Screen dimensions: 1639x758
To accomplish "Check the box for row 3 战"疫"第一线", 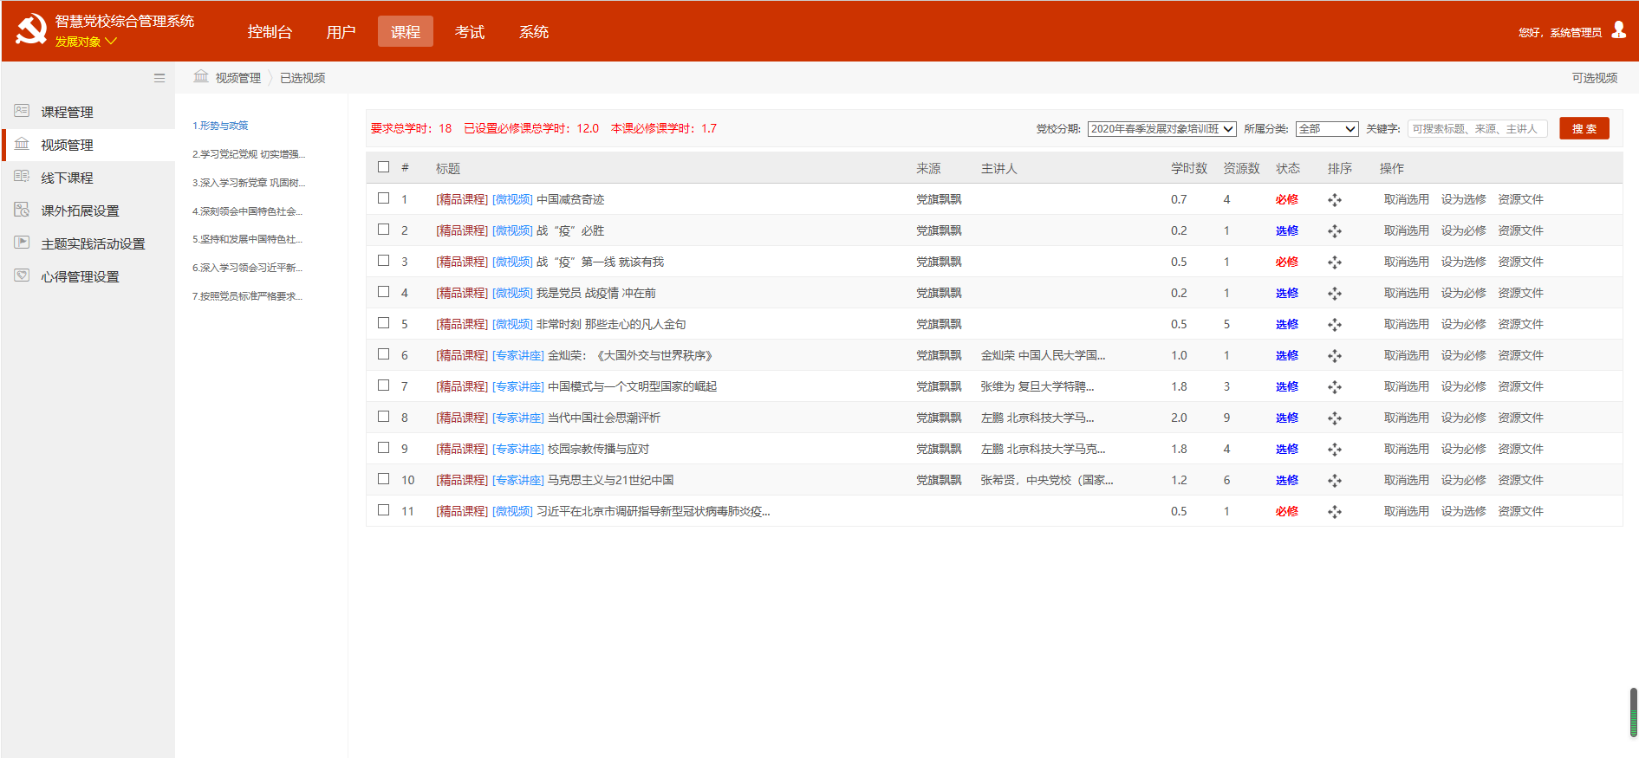I will click(383, 260).
